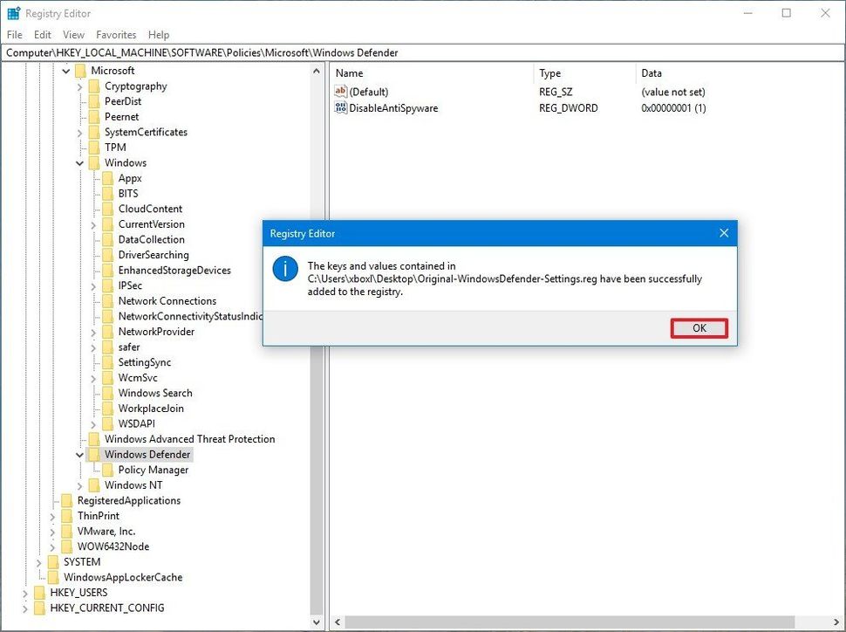Expand the CurrentVersion key
Viewport: 846px width, 632px height.
[x=92, y=223]
